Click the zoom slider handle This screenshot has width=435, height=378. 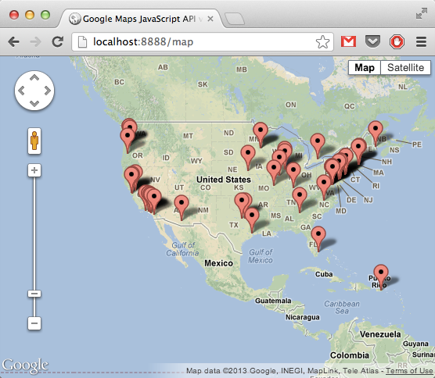pyautogui.click(x=34, y=294)
